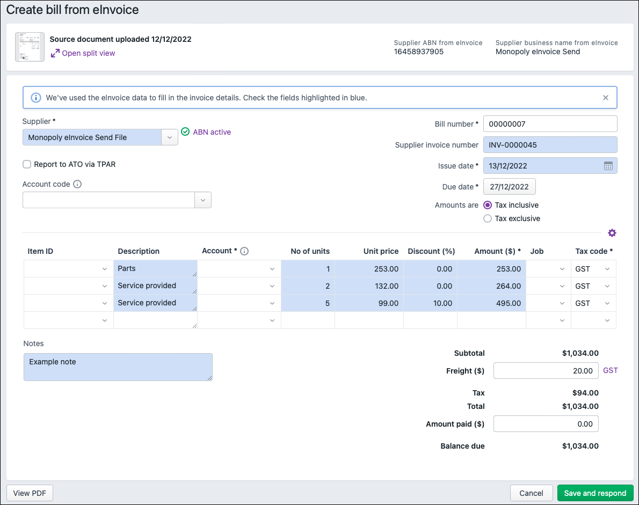Click the Save and respond button

coord(595,493)
